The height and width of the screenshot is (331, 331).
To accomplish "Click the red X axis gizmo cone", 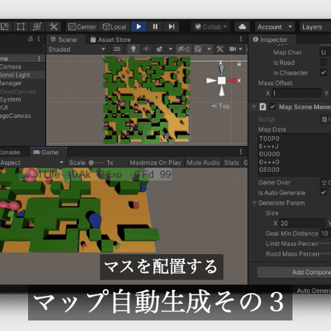I will pyautogui.click(x=232, y=81).
